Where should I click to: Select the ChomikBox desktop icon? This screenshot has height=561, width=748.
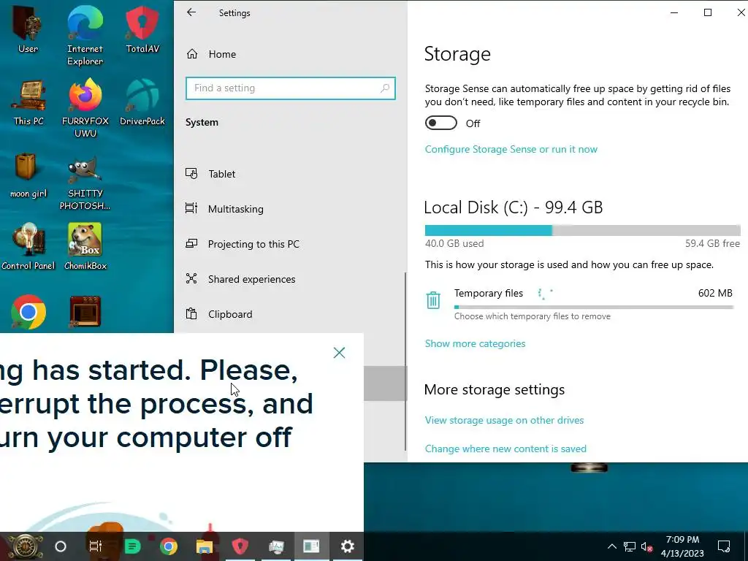point(85,247)
